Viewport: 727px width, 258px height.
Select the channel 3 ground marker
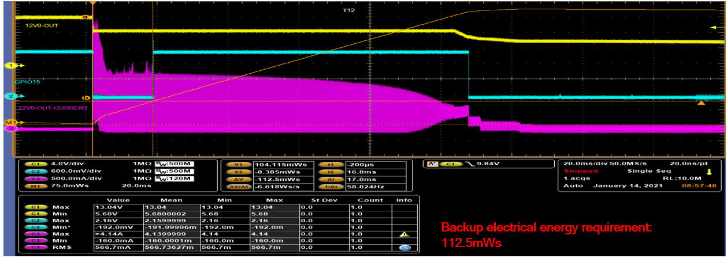(10, 128)
